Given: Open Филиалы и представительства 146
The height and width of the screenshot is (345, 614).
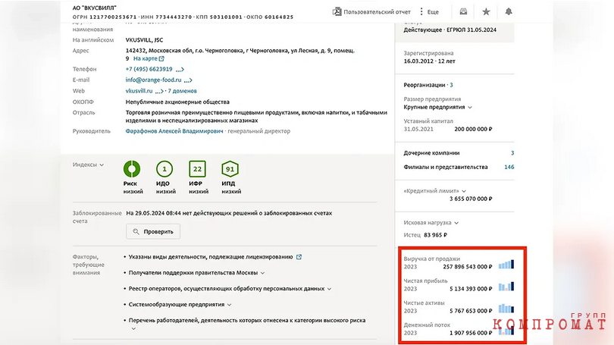Looking at the screenshot, I should click(x=509, y=168).
